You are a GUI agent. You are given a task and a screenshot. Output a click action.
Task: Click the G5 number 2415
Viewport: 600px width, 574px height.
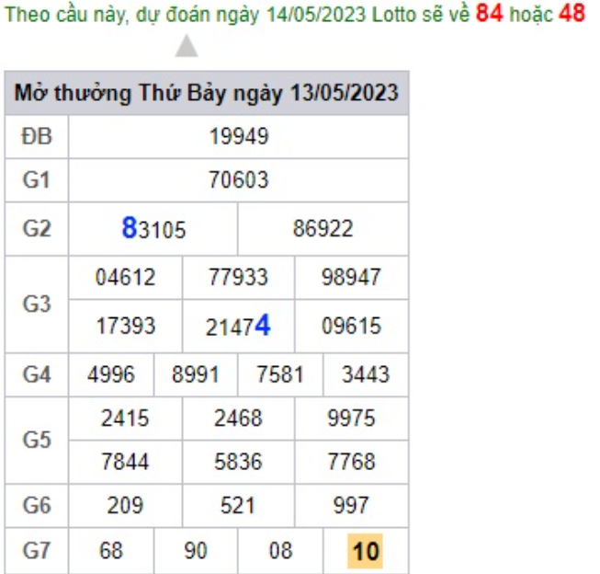coord(125,418)
